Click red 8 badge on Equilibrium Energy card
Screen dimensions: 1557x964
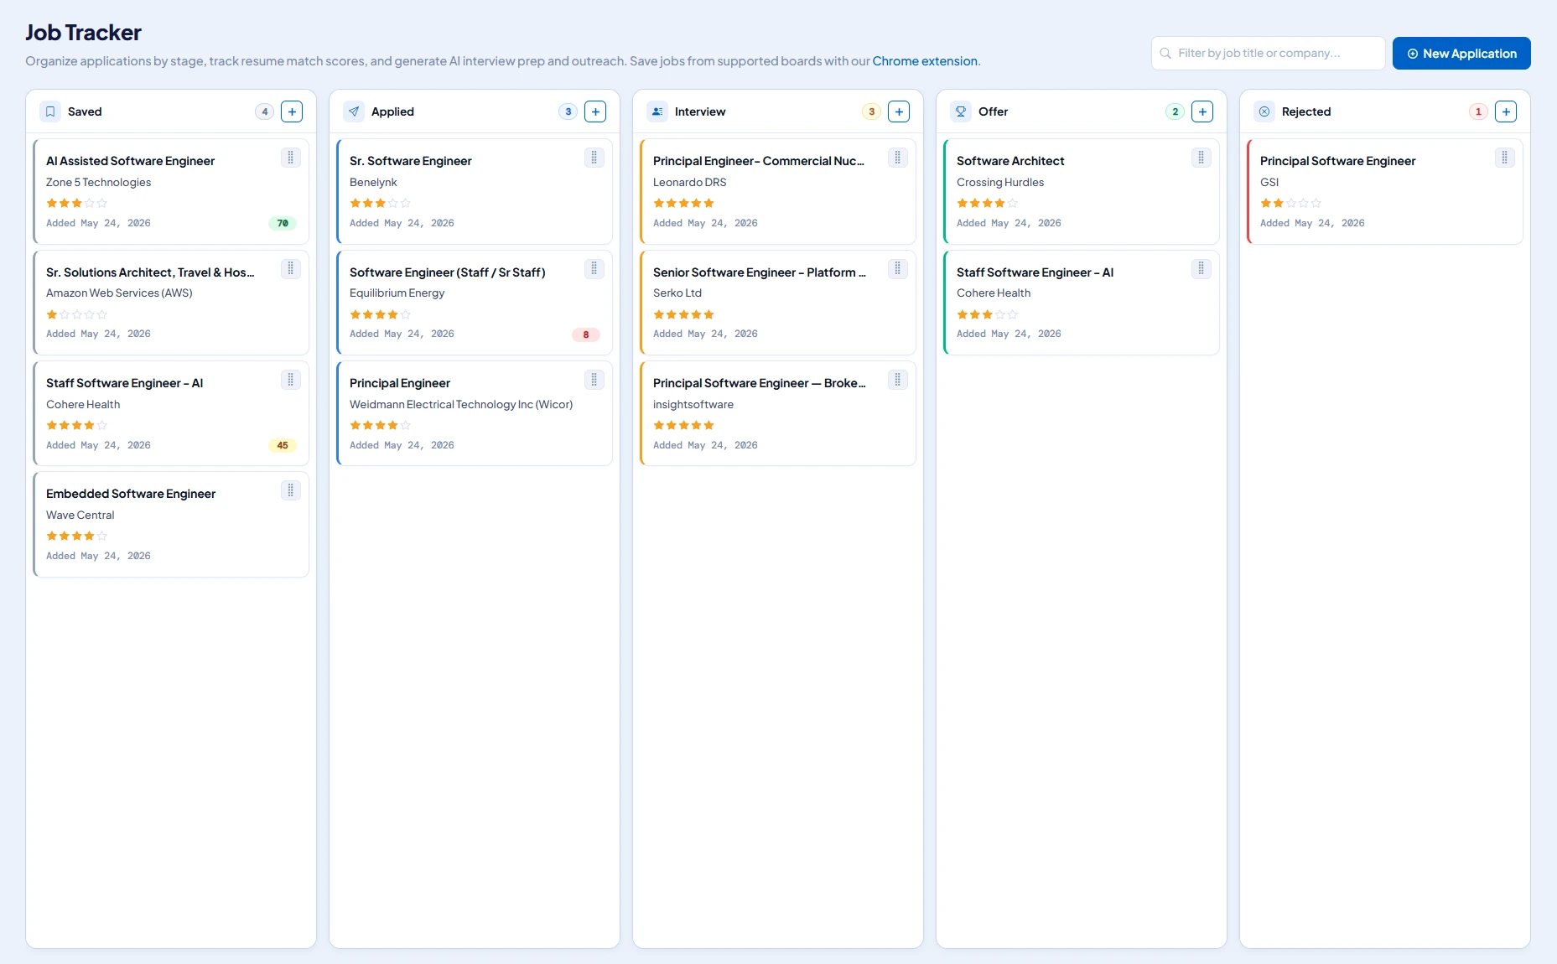point(586,334)
